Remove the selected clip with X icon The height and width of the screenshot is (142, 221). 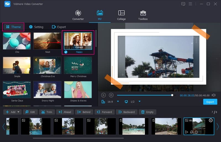coord(211,120)
